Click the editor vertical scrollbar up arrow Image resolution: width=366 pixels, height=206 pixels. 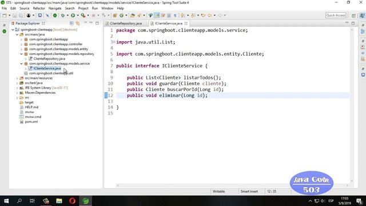click(x=352, y=30)
